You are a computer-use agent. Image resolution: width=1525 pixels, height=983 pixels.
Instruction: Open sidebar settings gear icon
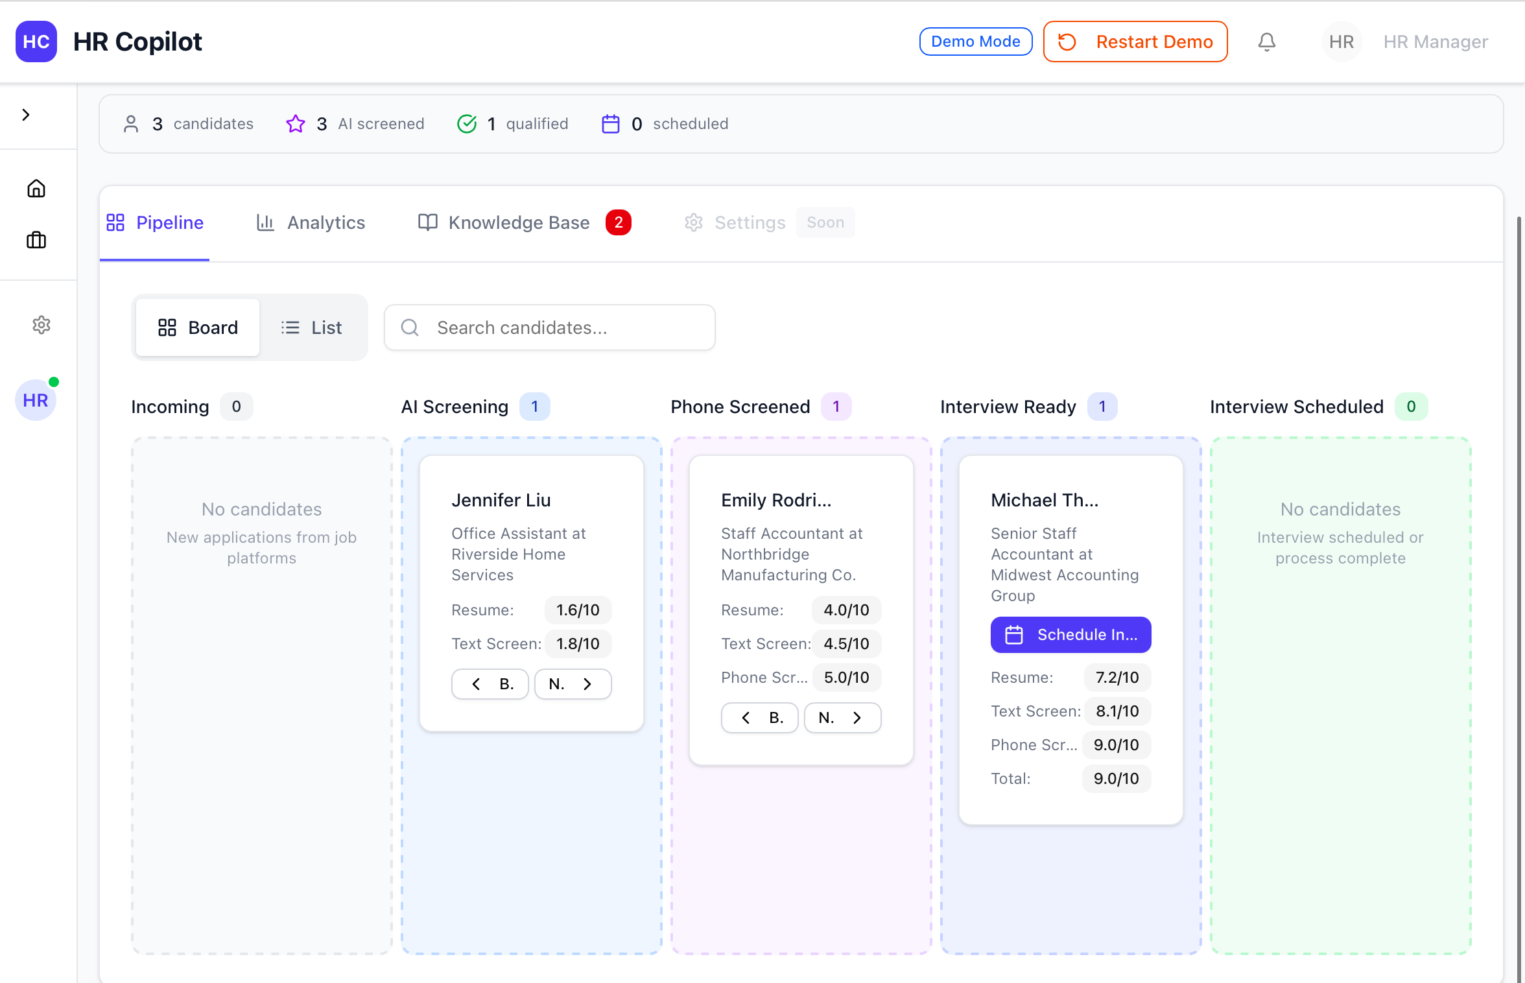41,325
